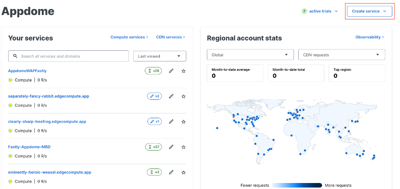Click the green 7 trials count badge
400x189 pixels.
tap(304, 11)
